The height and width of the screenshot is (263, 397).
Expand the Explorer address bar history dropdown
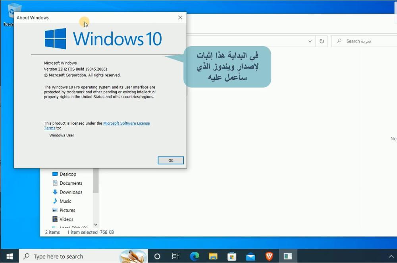point(310,41)
